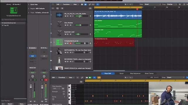The height and width of the screenshot is (105, 188).
Task: Click the green MIDI out icon in piano roll
Action: [90, 78]
